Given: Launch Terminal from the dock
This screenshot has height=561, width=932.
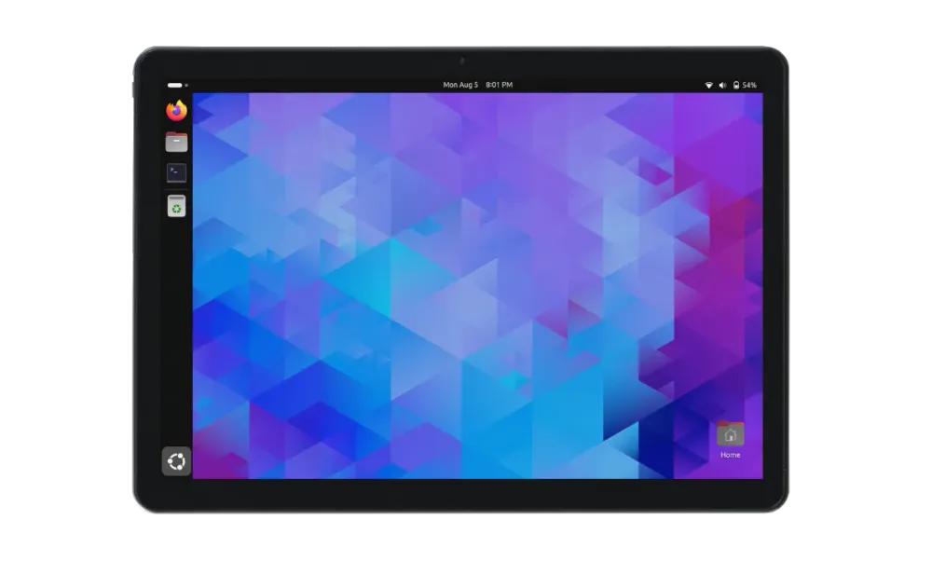Looking at the screenshot, I should coord(176,171).
